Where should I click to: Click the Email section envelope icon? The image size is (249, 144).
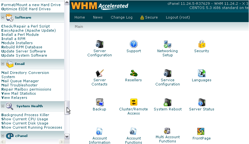pos(10,64)
